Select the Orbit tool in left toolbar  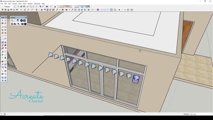3,61
